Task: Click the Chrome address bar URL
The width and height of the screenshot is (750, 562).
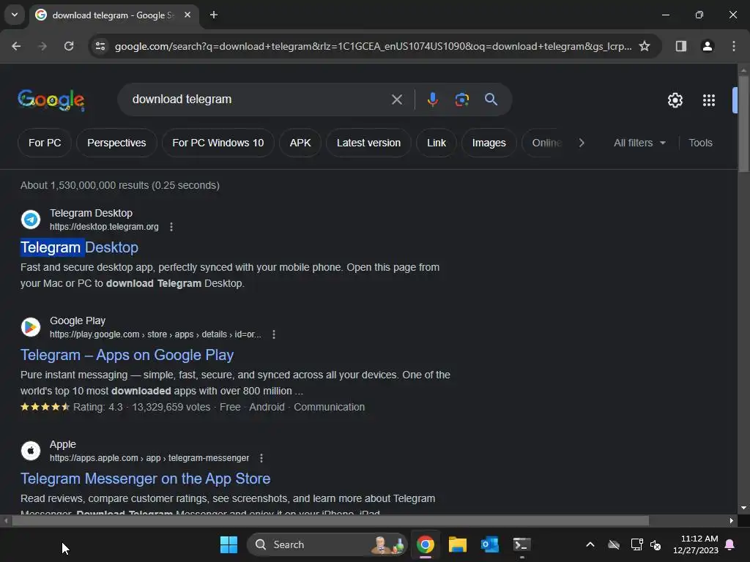Action: pyautogui.click(x=373, y=46)
